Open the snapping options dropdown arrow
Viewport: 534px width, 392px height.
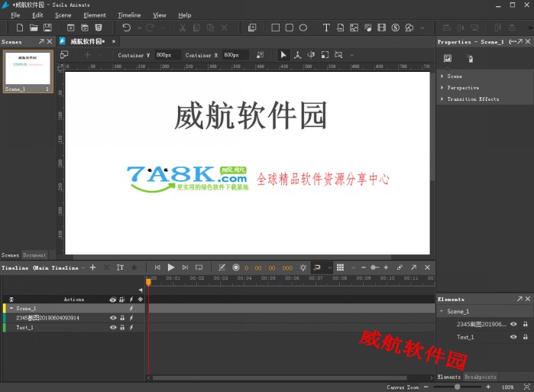pos(330,267)
